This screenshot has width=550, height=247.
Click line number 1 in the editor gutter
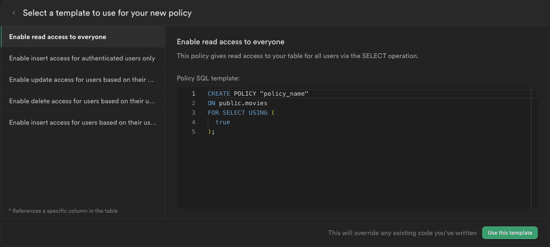tap(194, 94)
